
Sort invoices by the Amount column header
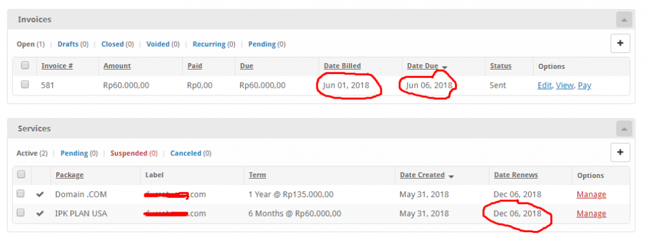[116, 66]
